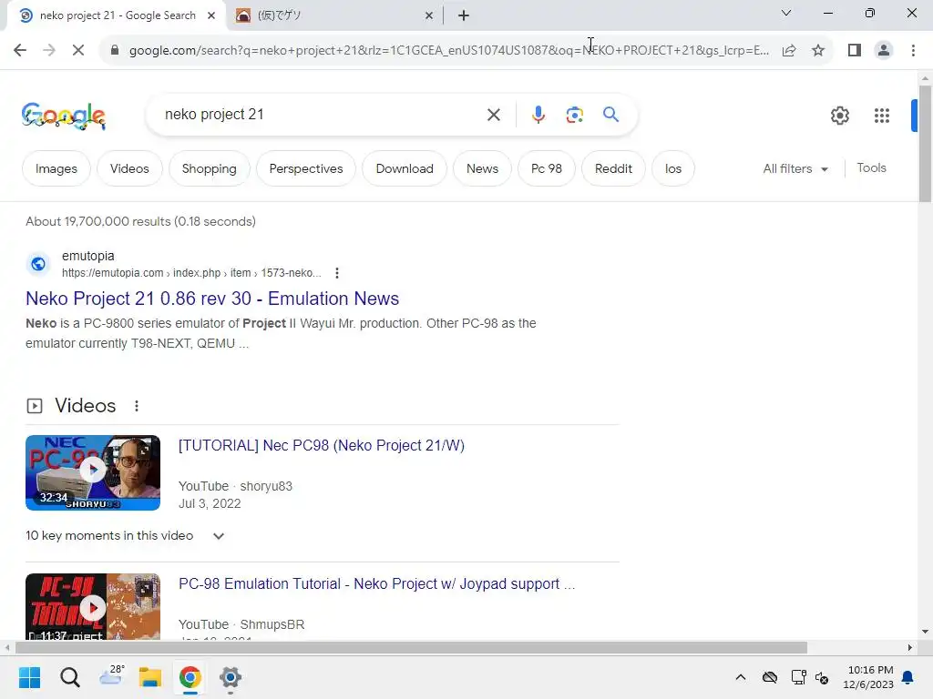Select the Perspectives filter
This screenshot has width=933, height=699.
point(306,168)
